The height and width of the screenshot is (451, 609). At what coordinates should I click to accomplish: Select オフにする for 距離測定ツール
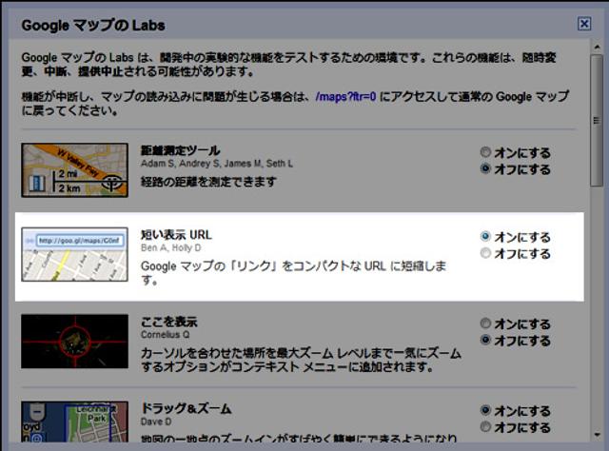[485, 168]
